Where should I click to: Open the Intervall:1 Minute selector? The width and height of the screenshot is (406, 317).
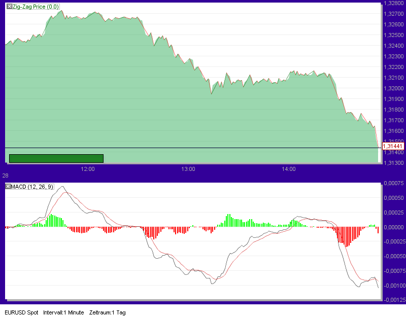(x=63, y=312)
